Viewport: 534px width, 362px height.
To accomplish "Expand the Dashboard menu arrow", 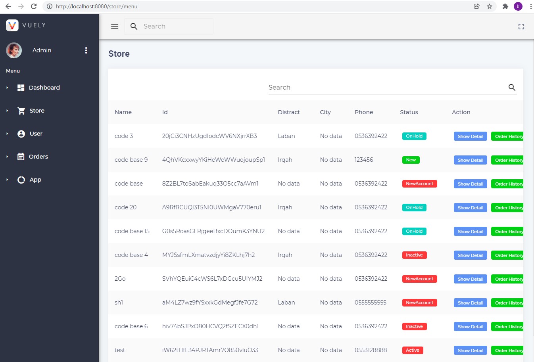I will tap(7, 88).
